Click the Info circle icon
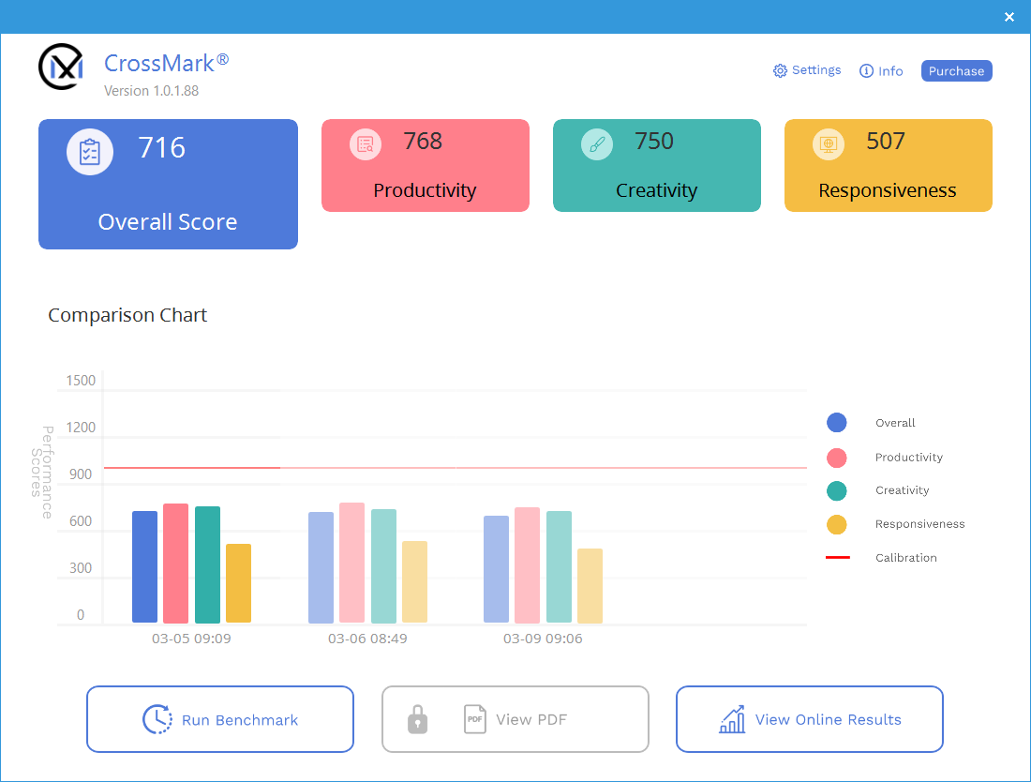Screen dimensions: 1031x782 click(x=867, y=71)
